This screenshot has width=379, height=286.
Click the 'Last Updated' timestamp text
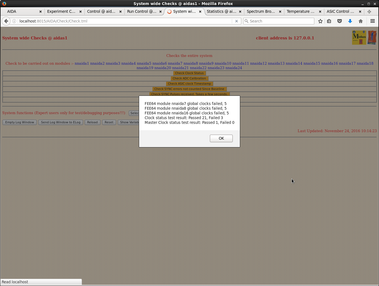pyautogui.click(x=337, y=131)
